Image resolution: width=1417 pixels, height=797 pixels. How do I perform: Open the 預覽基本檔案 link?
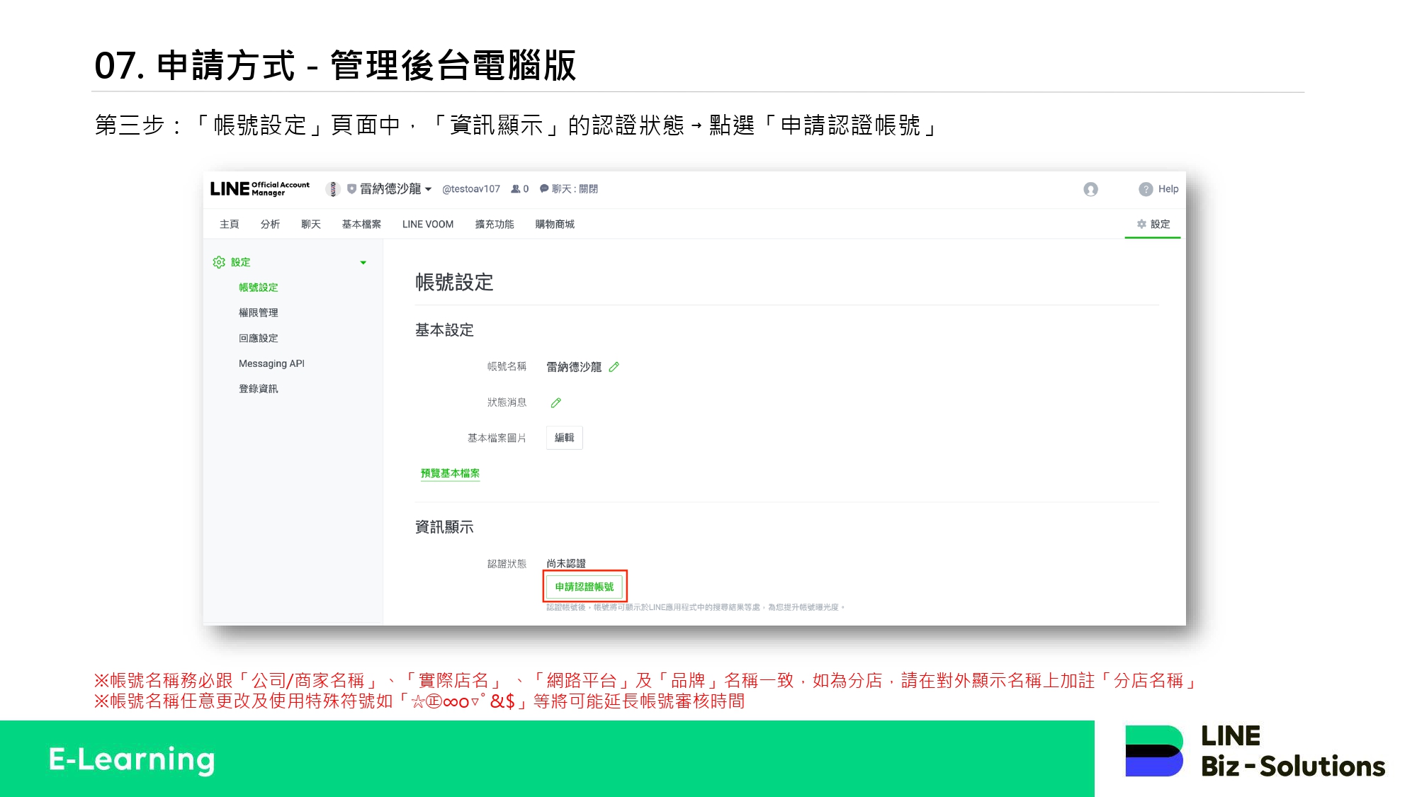(x=450, y=473)
